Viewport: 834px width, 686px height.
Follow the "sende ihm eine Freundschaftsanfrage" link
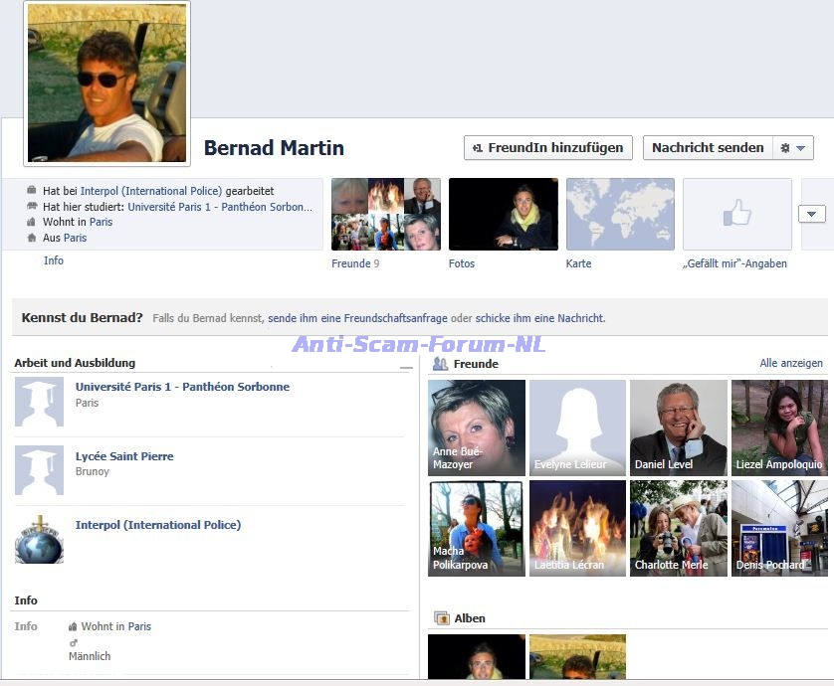(x=356, y=319)
